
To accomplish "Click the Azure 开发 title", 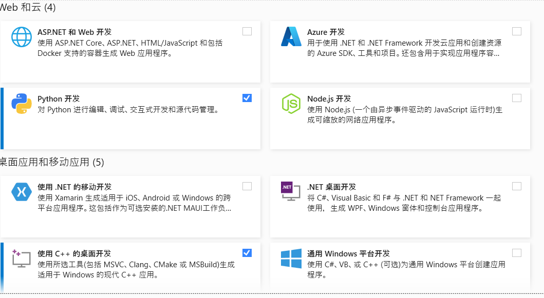I will point(326,32).
